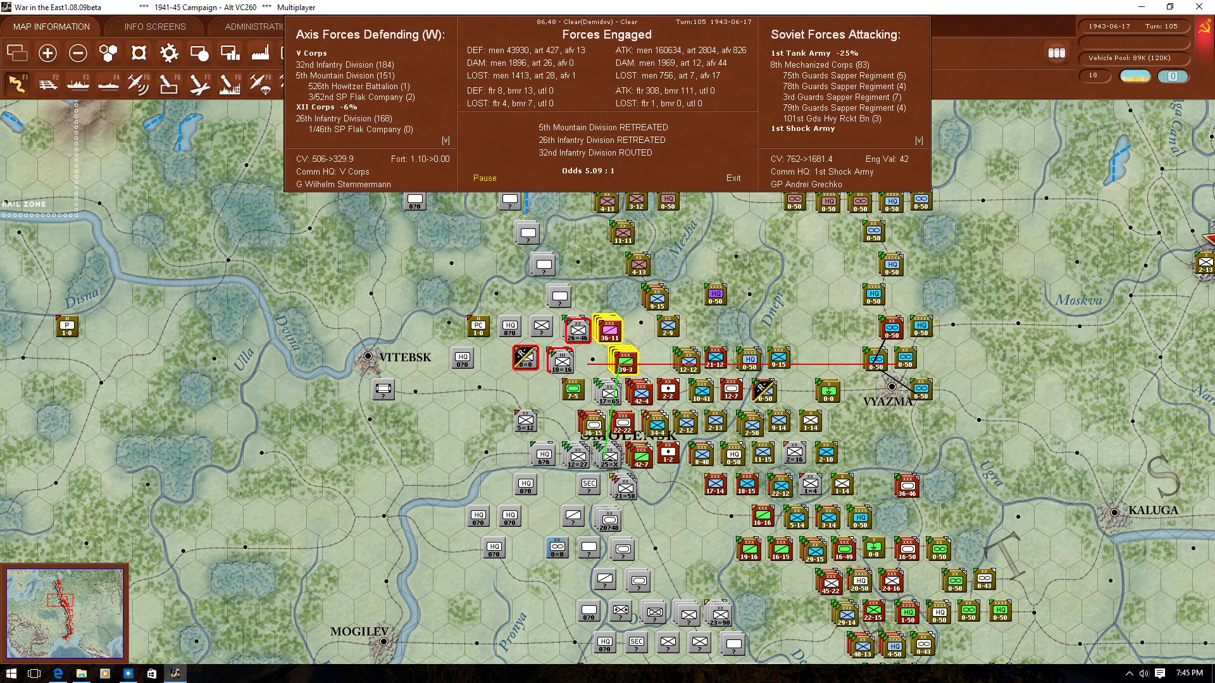1215x683 pixels.
Task: Click the Kaluga city marker
Action: pos(1114,512)
